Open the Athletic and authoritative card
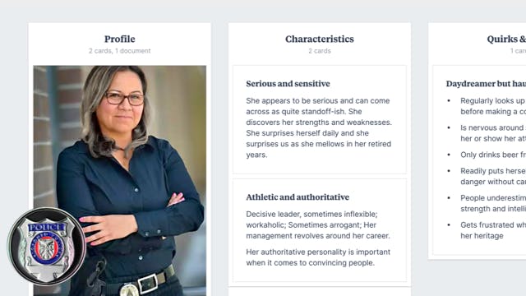Viewport: 526px width, 296px height. pyautogui.click(x=320, y=230)
